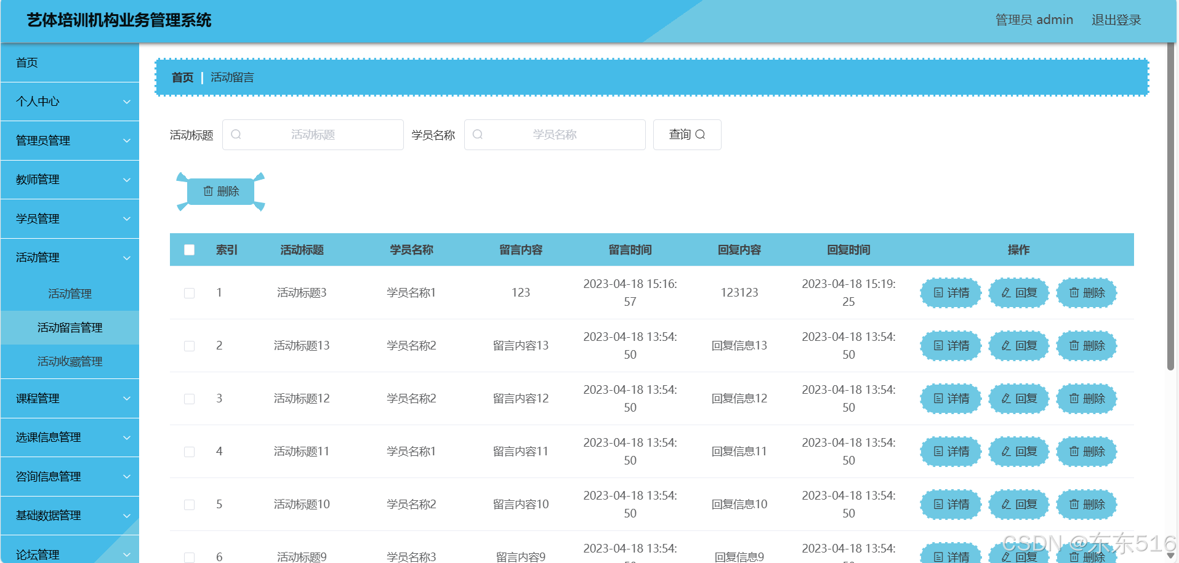1179x563 pixels.
Task: Click the 首页 breadcrumb link
Action: (x=182, y=78)
